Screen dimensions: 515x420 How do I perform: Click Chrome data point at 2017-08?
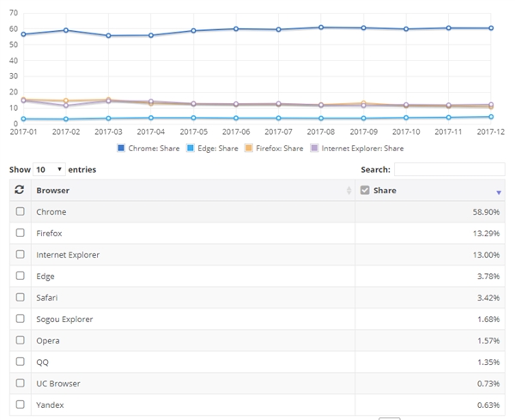pos(320,27)
